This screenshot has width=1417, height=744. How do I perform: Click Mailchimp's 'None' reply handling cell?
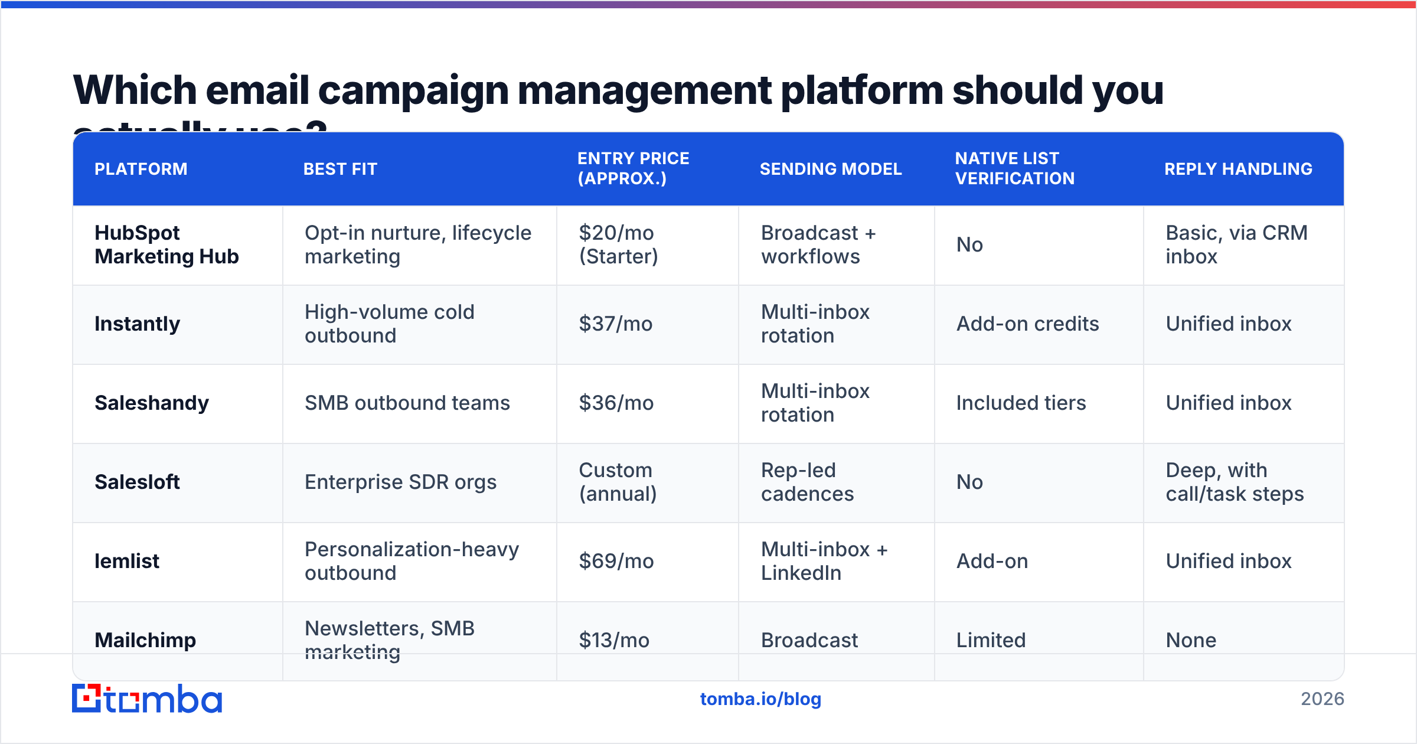coord(1243,641)
